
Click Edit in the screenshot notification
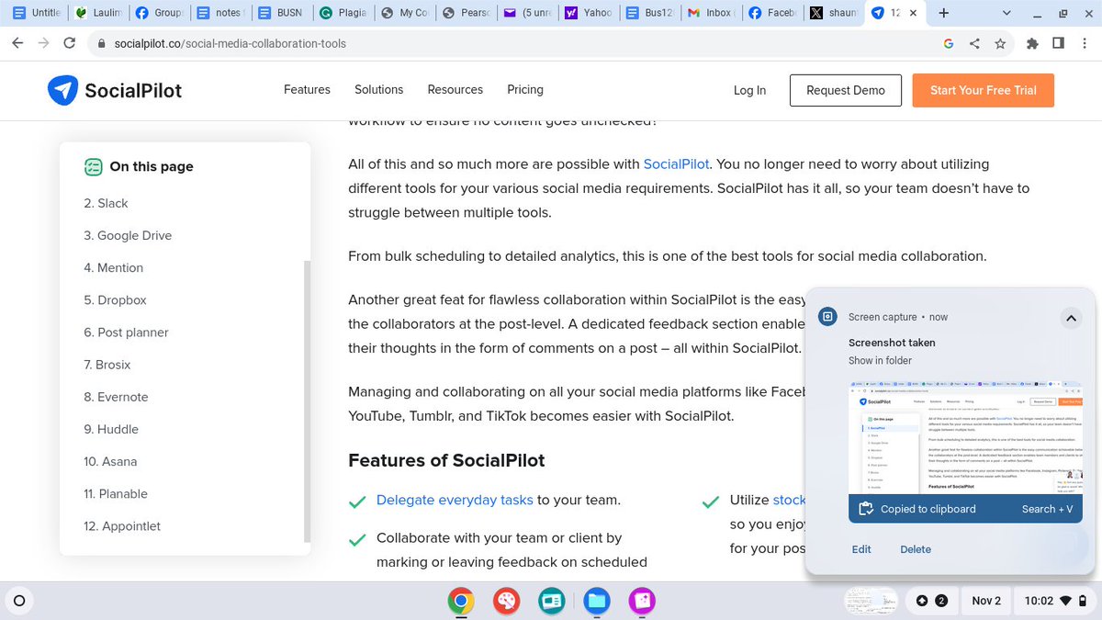coord(861,549)
